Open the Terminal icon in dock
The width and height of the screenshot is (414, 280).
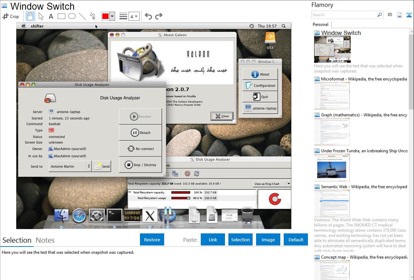click(x=114, y=215)
